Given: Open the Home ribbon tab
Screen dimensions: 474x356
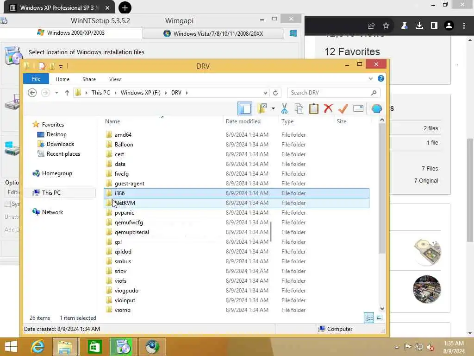Looking at the screenshot, I should 62,79.
